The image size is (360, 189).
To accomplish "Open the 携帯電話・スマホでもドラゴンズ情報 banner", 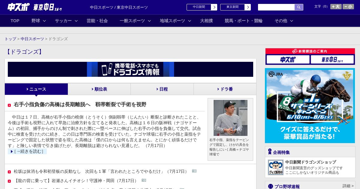I will [x=130, y=69].
